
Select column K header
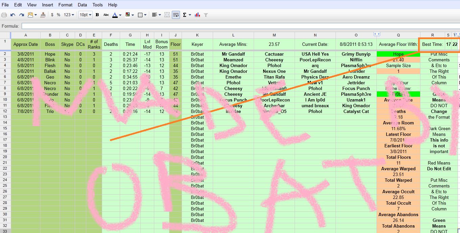point(197,35)
